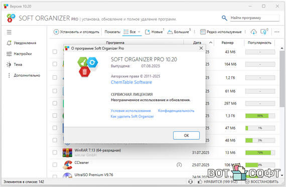Close the О программе dialog
286x187 pixels.
click(201, 48)
